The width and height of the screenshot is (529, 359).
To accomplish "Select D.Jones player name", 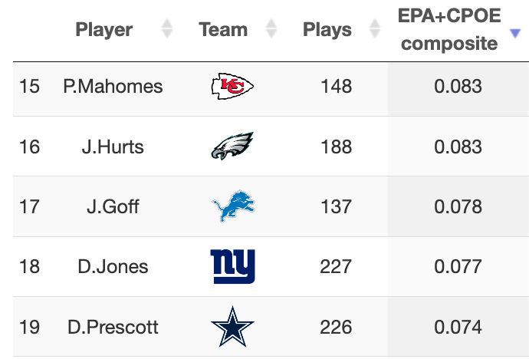I will click(x=113, y=266).
